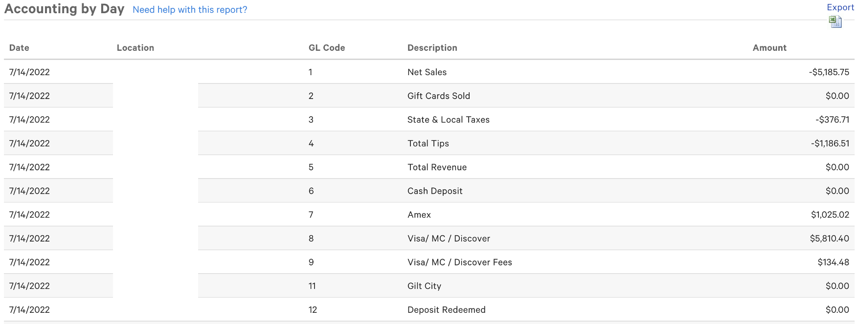Click the State & Local Taxes description

(449, 120)
